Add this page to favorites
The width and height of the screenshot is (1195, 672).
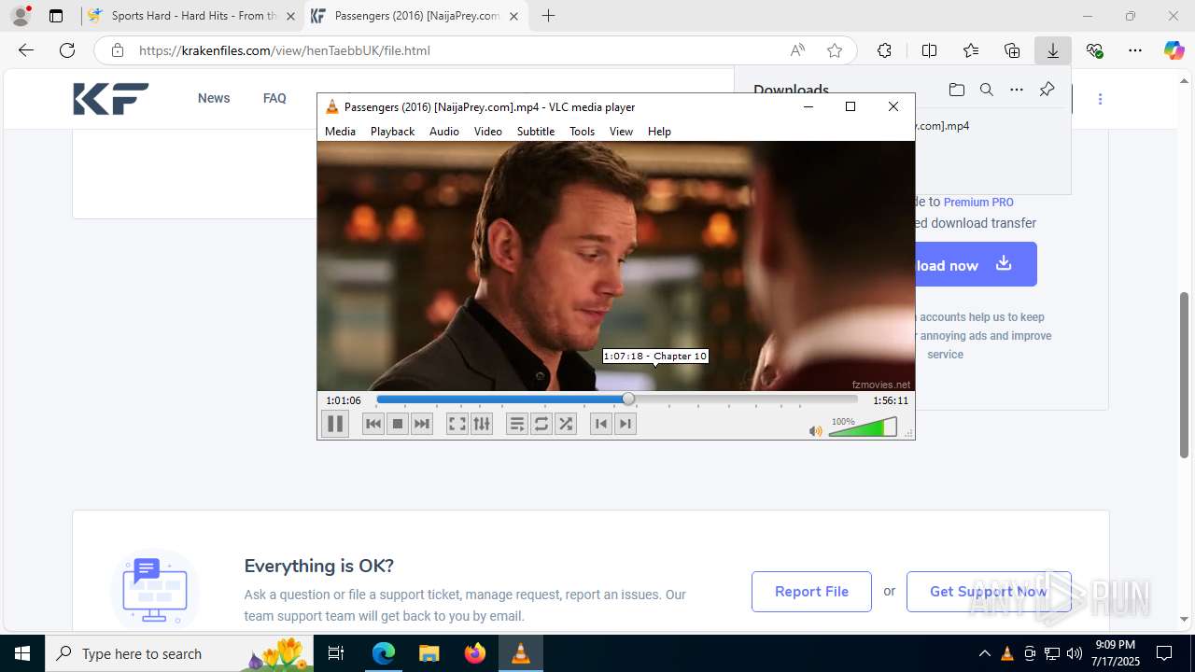pos(835,50)
